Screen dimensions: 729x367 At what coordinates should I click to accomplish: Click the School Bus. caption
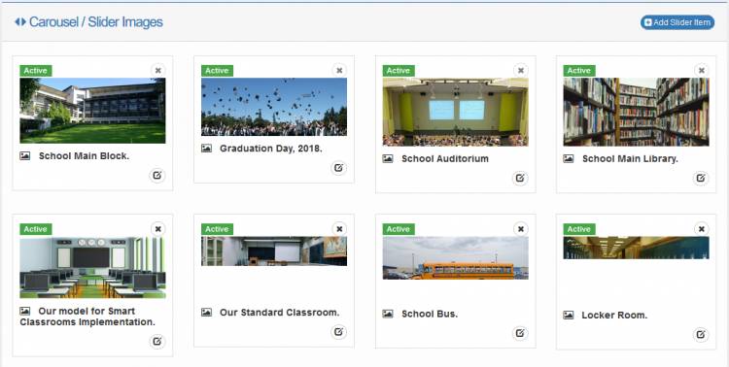point(430,314)
